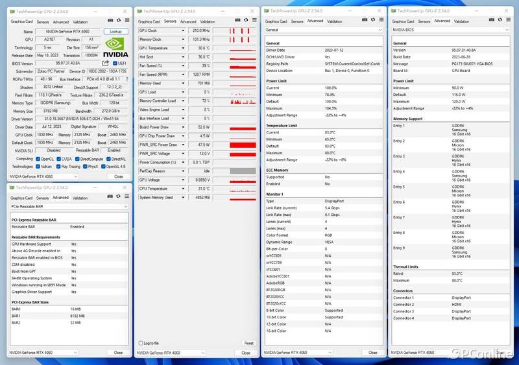Toggle the UEFI checkbox
This screenshot has height=365, width=519.
(x=115, y=63)
